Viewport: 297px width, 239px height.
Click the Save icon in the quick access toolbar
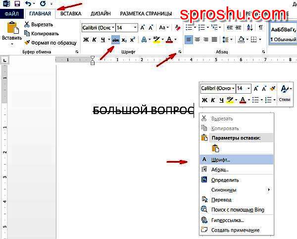pos(16,3)
